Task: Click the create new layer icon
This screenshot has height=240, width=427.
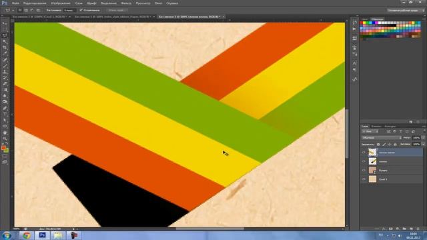Action: click(x=411, y=229)
